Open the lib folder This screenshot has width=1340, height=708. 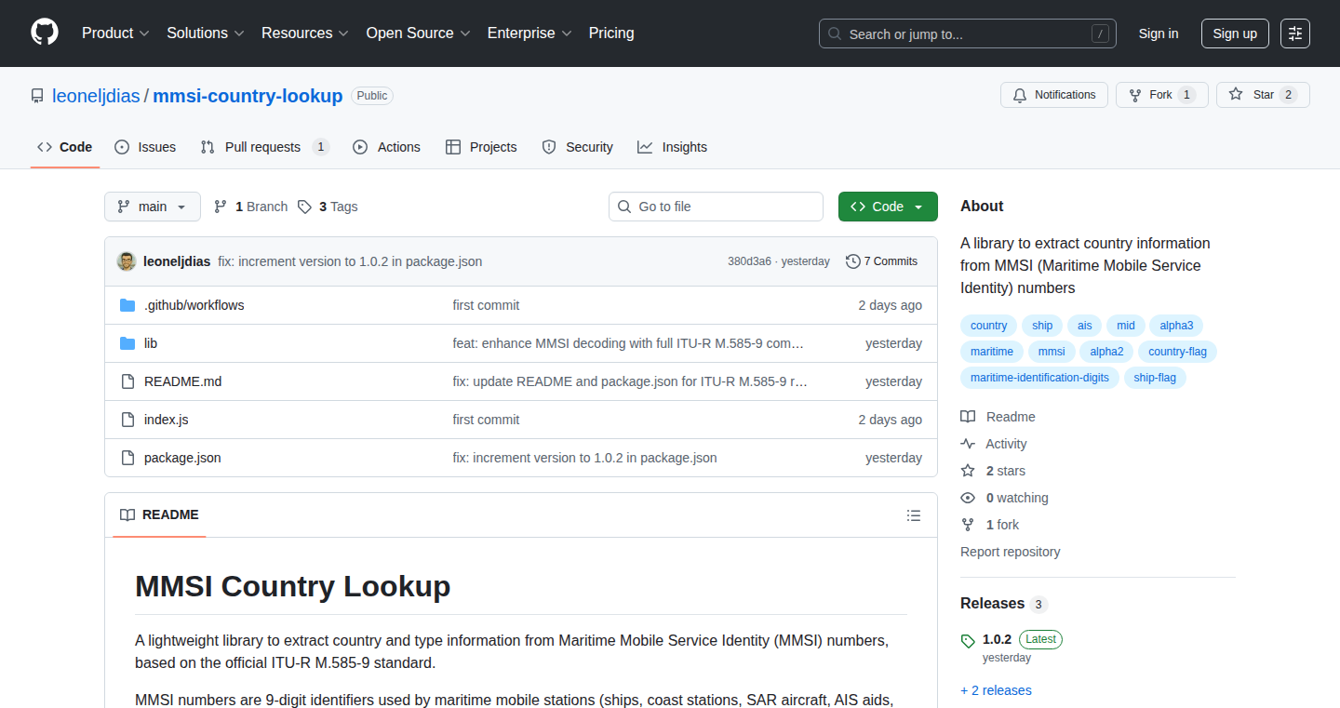pos(151,343)
